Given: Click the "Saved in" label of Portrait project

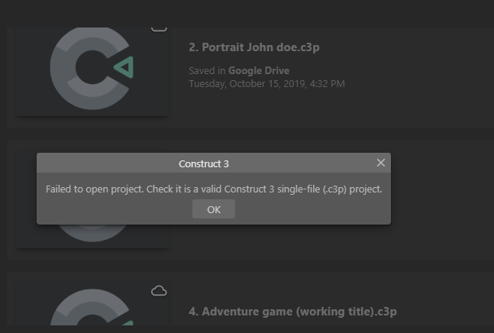Looking at the screenshot, I should 208,70.
